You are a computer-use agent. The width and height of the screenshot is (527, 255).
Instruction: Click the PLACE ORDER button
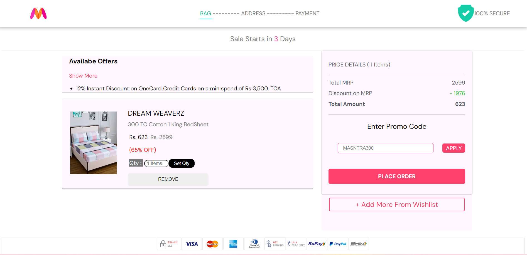[x=396, y=176]
